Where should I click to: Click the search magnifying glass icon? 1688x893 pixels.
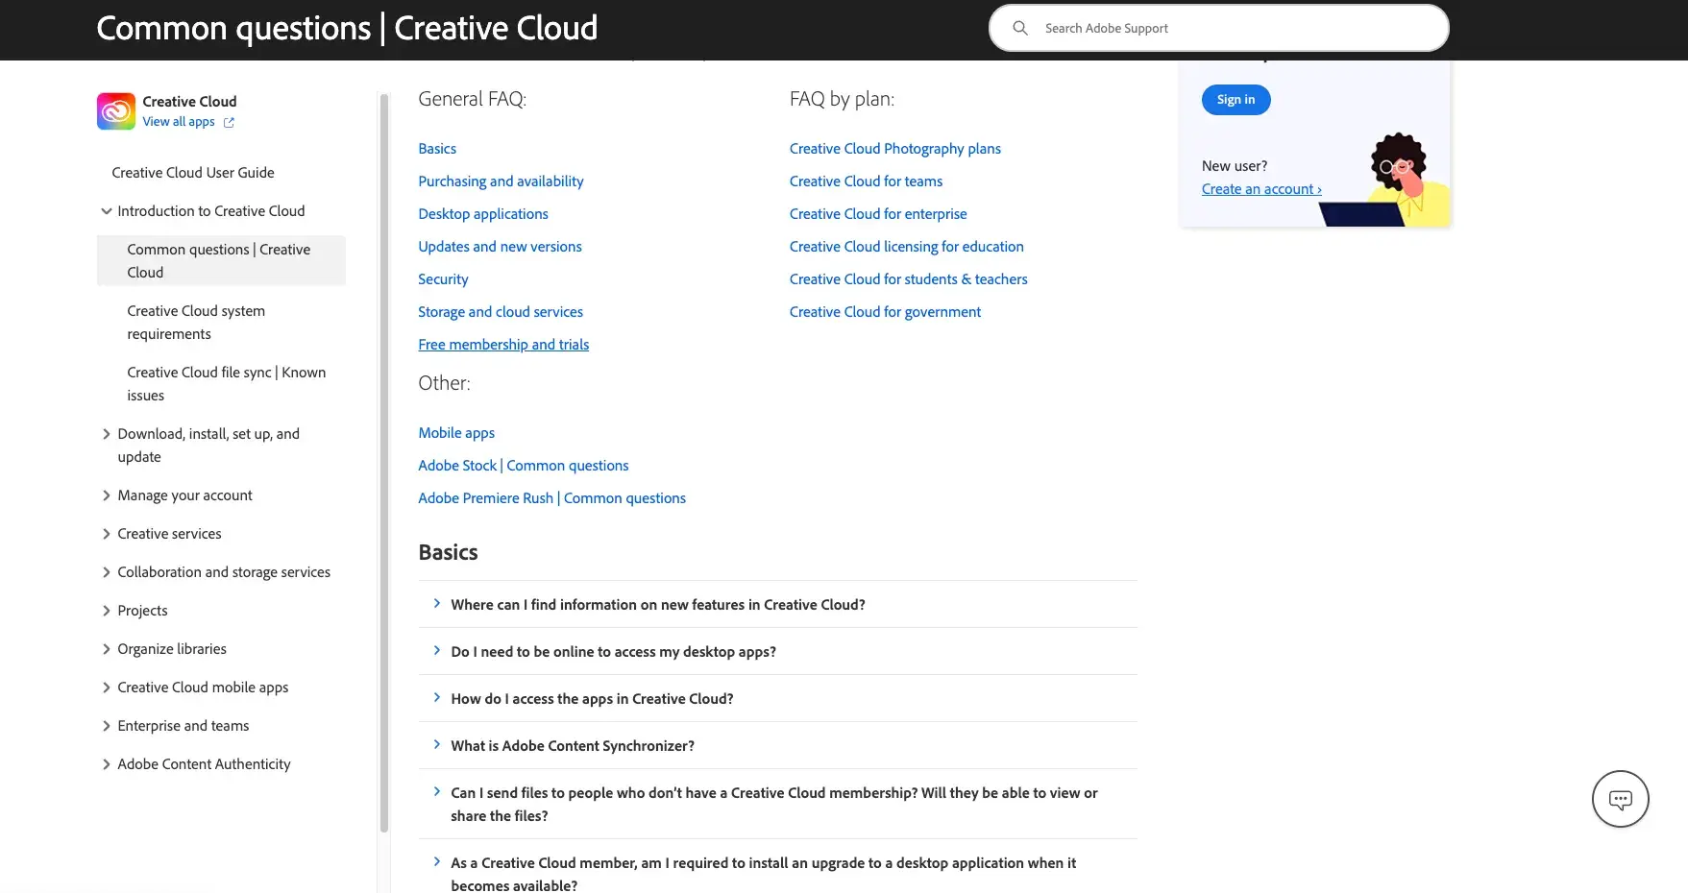point(1020,28)
